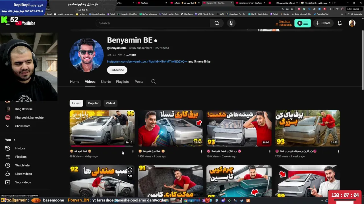Switch to the Home channel tab

pos(75,82)
